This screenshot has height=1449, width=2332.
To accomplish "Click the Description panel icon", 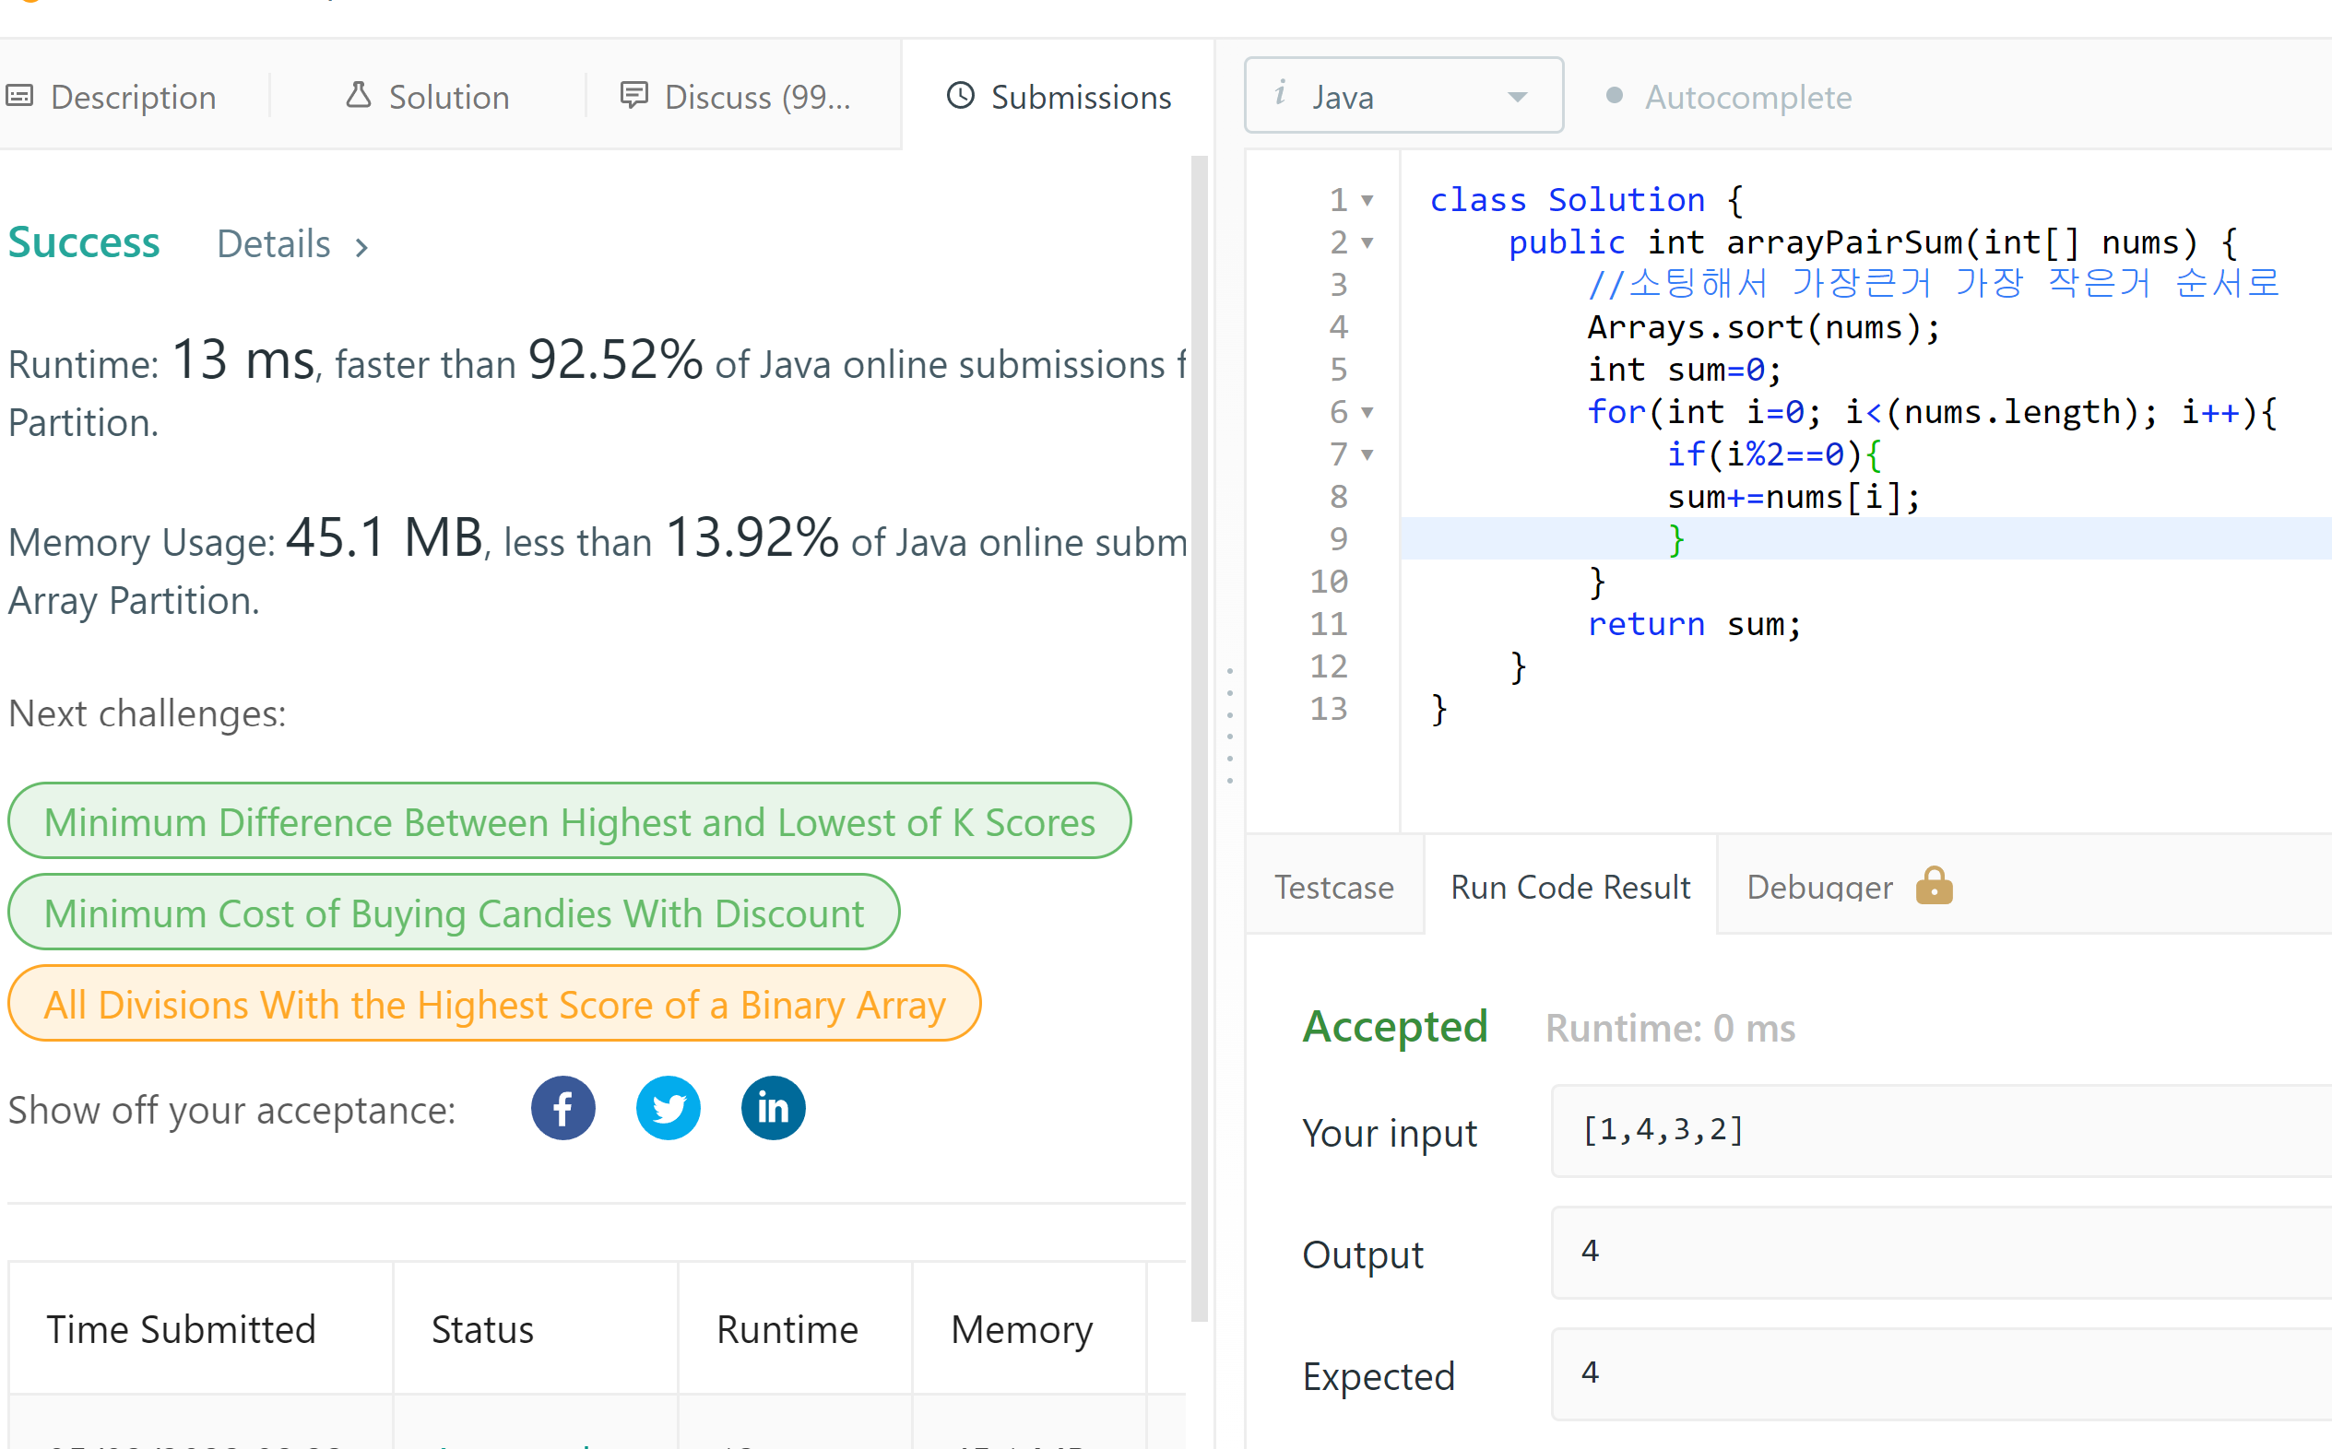I will click(x=20, y=96).
